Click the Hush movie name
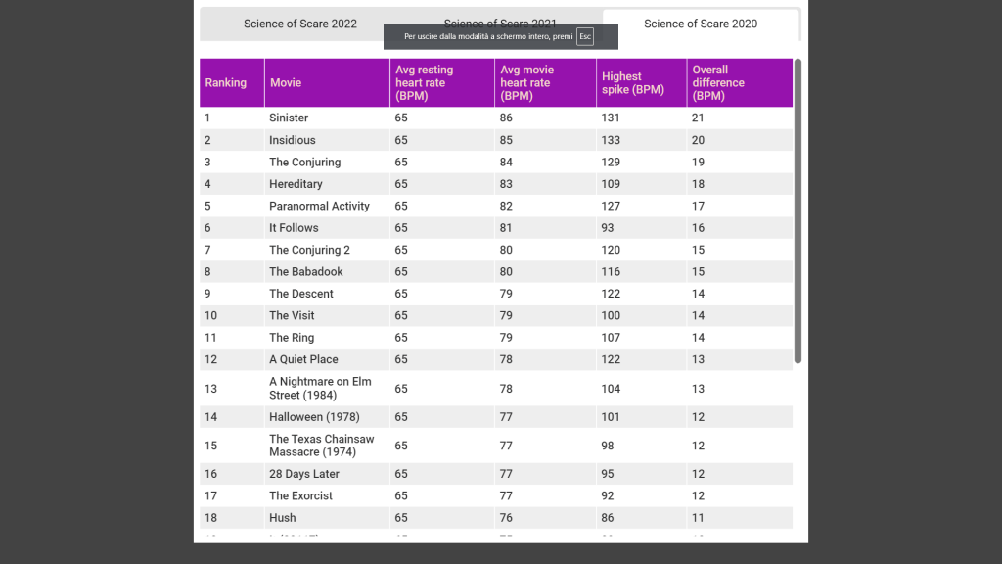The height and width of the screenshot is (564, 1002). tap(282, 518)
